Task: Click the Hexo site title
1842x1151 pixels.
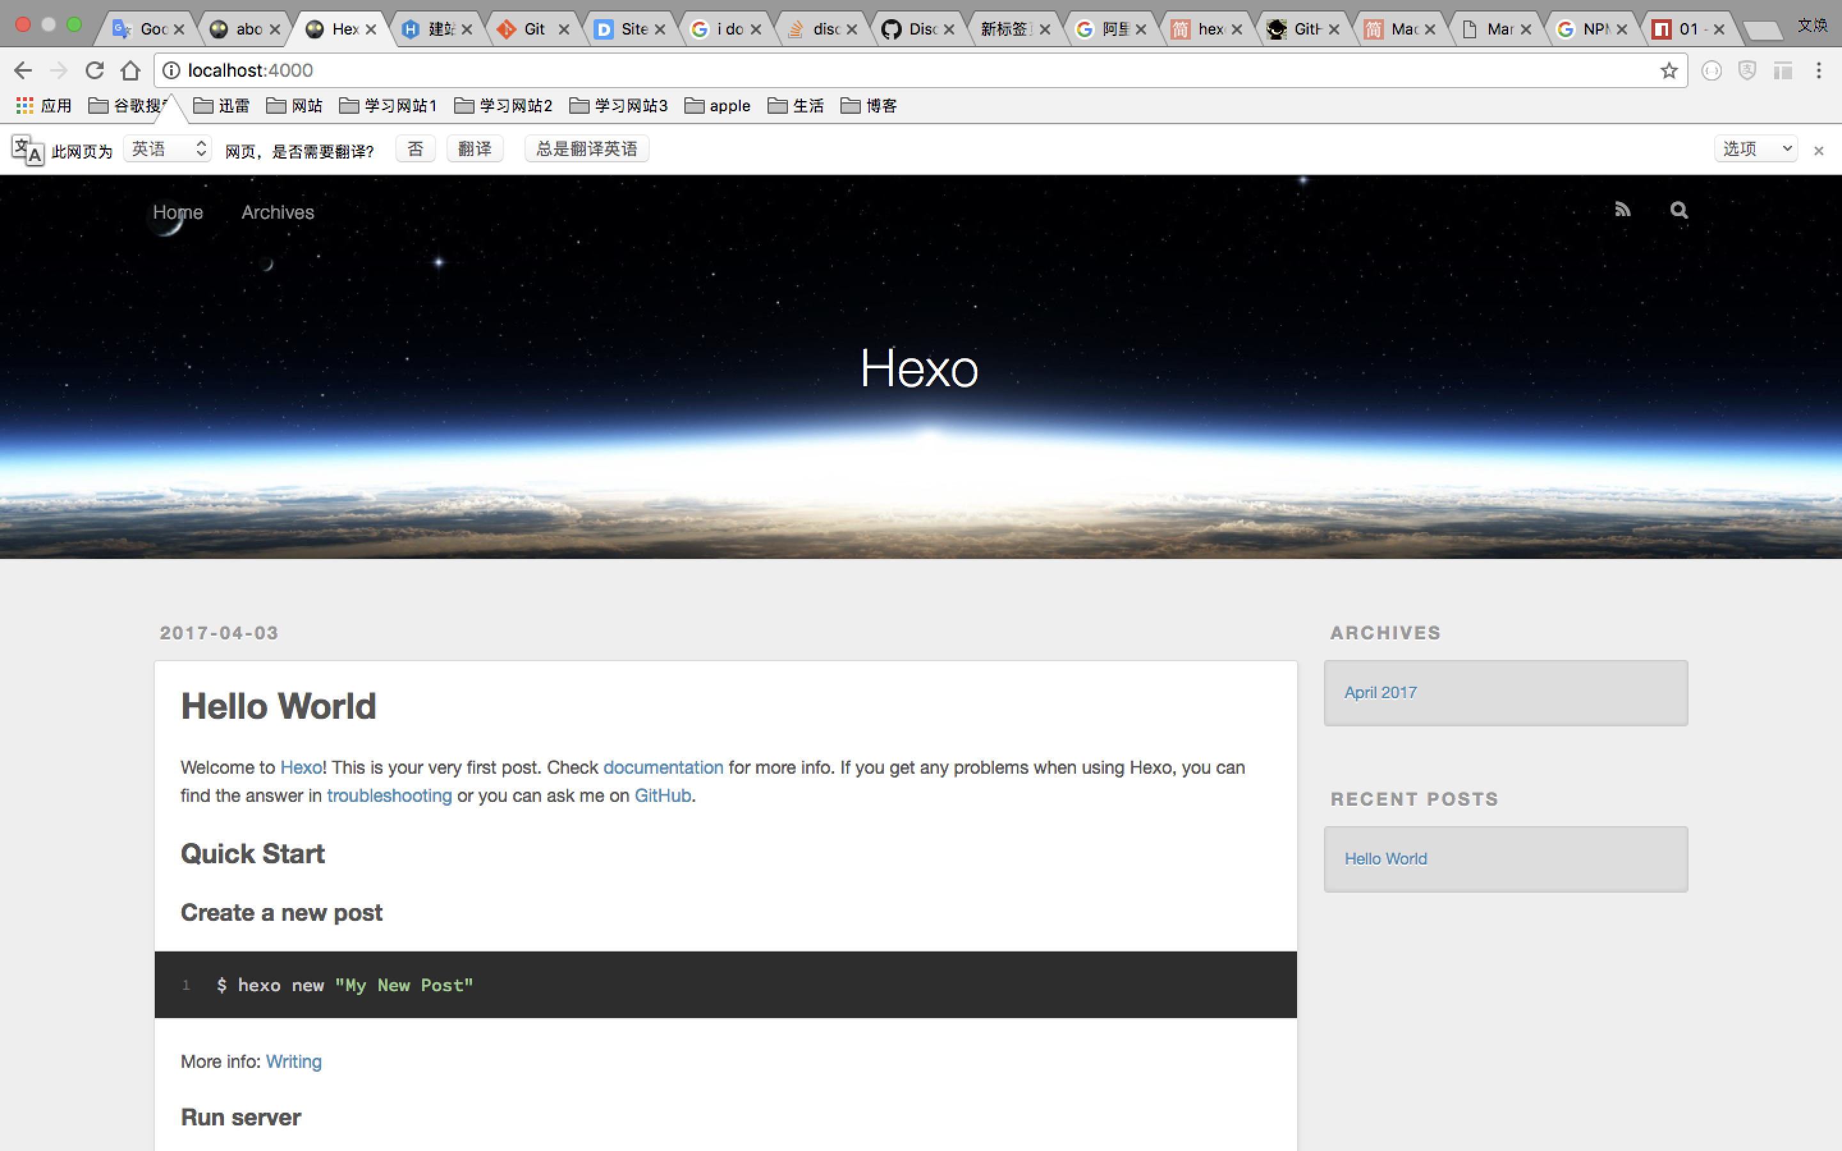Action: [918, 368]
